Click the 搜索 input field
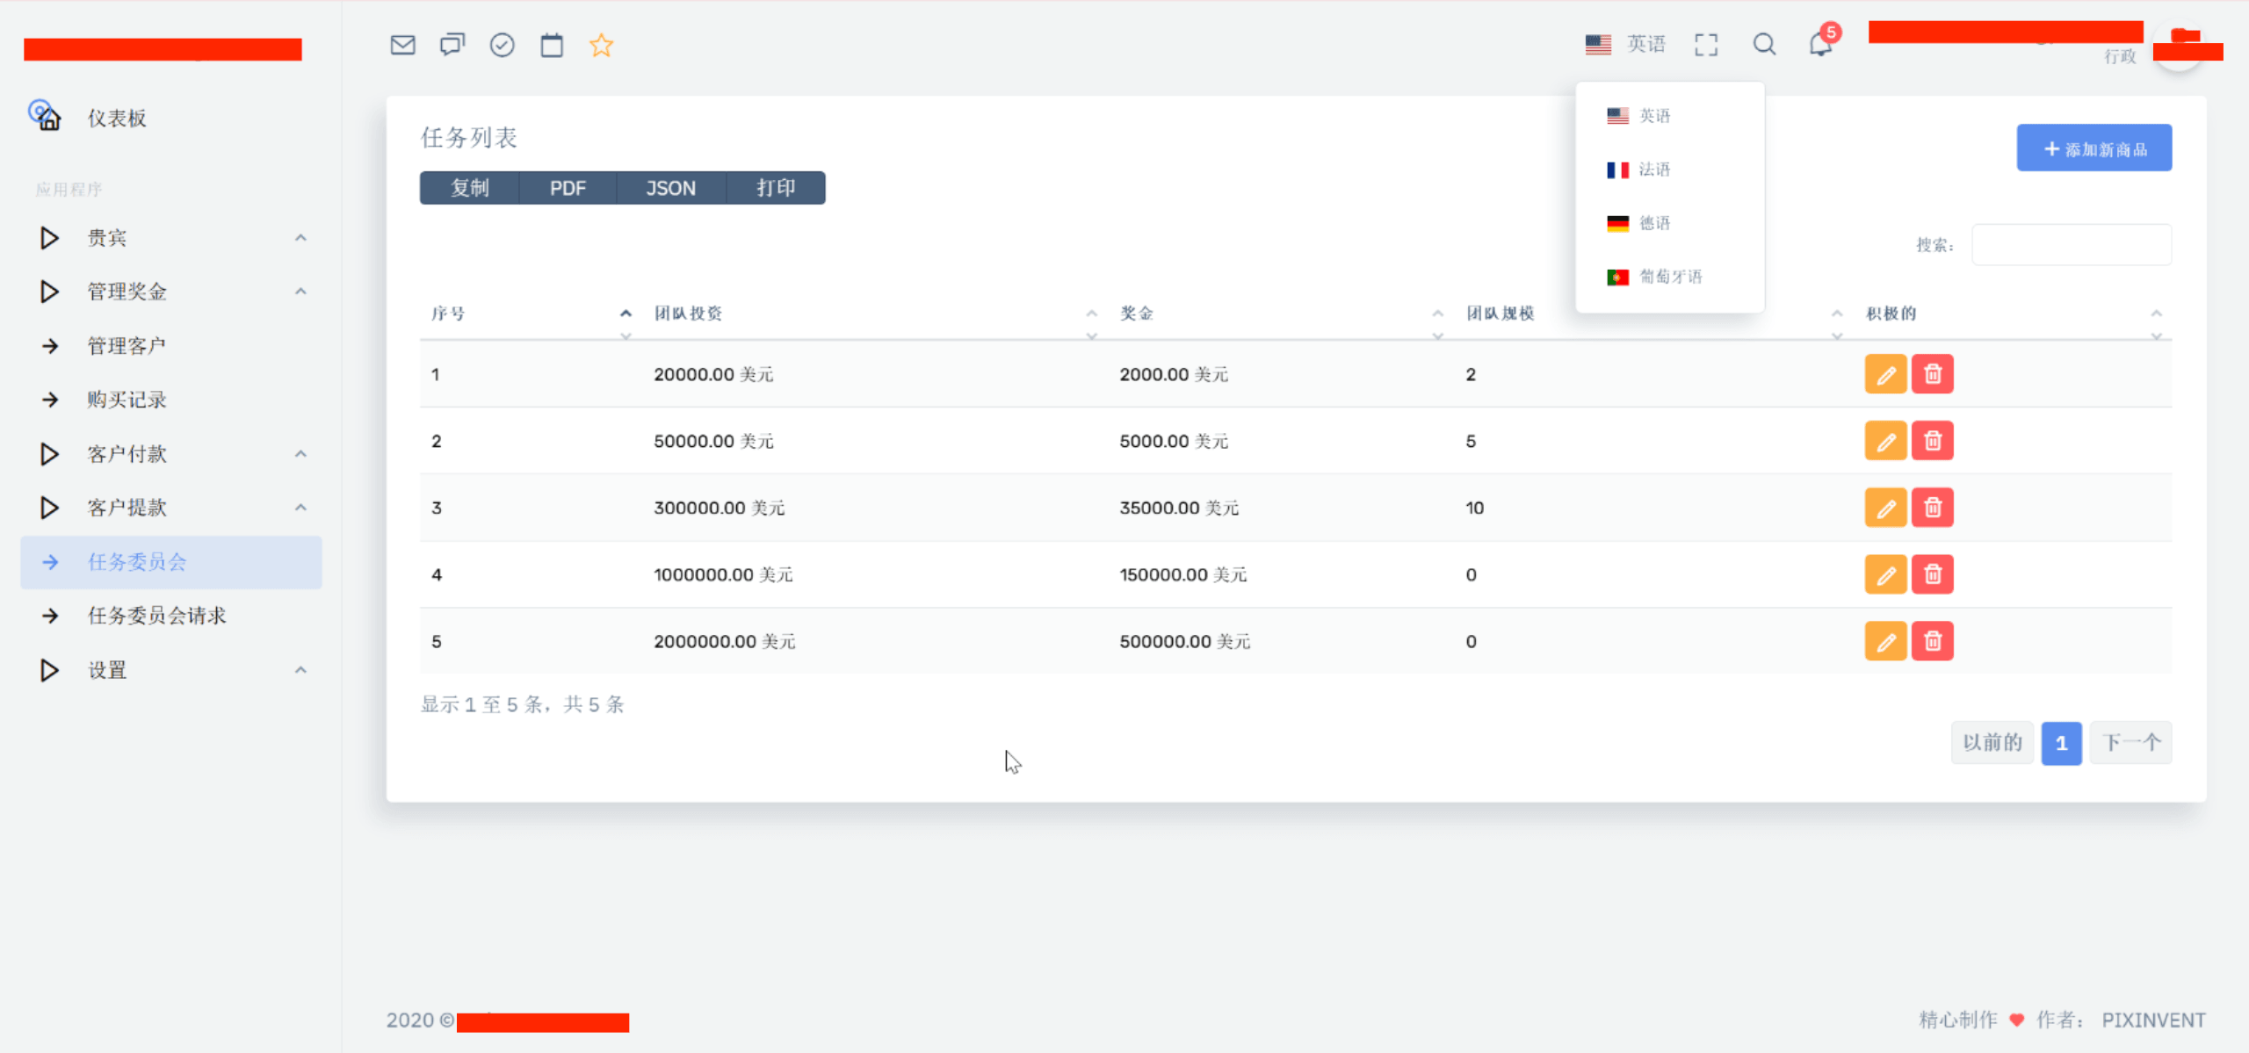Viewport: 2249px width, 1053px height. click(2071, 245)
